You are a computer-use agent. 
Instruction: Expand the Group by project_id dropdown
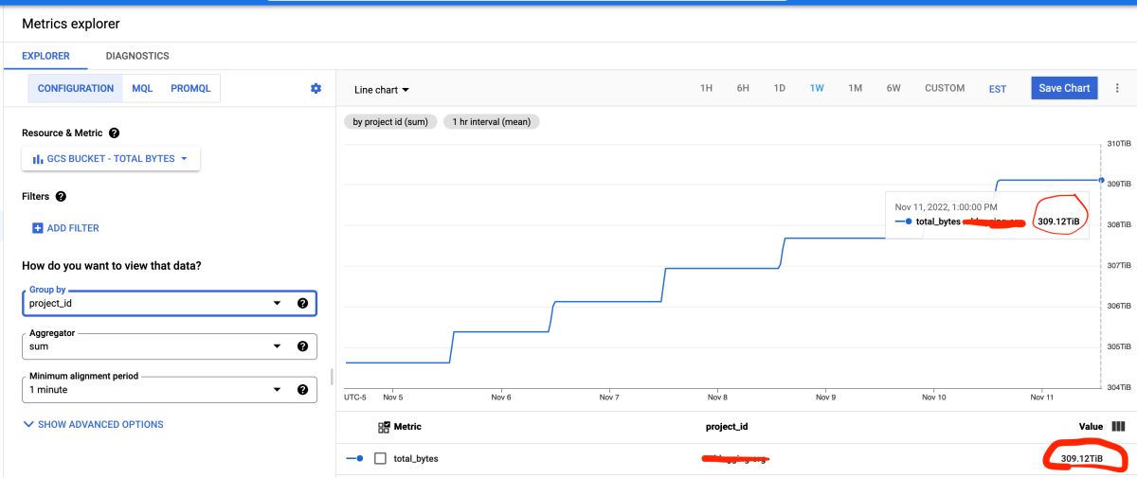(x=277, y=303)
